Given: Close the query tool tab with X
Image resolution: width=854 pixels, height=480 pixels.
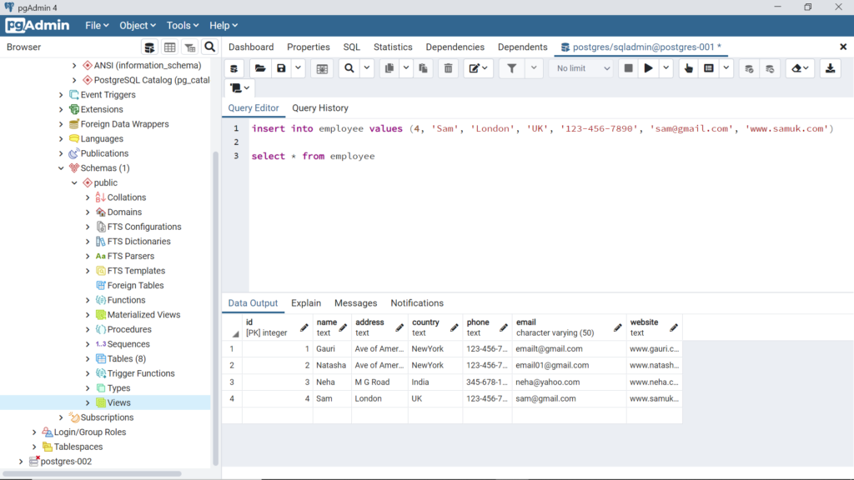Looking at the screenshot, I should (x=843, y=47).
